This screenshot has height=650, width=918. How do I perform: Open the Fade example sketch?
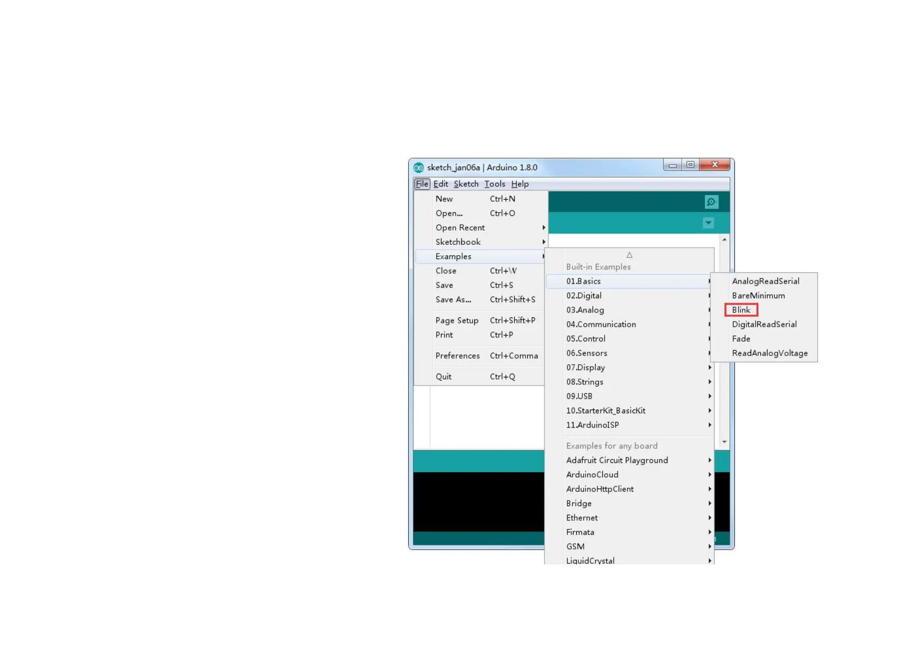coord(764,339)
